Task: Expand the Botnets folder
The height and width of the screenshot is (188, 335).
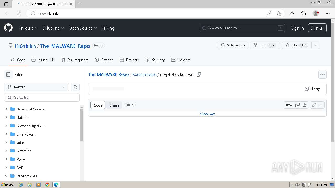Action: [6, 117]
